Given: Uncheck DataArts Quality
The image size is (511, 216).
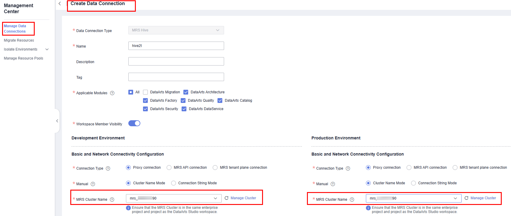Looking at the screenshot, I should tap(183, 101).
